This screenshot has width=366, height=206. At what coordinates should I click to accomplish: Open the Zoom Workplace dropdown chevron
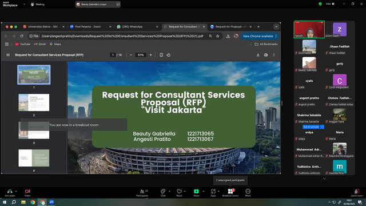pos(24,4)
